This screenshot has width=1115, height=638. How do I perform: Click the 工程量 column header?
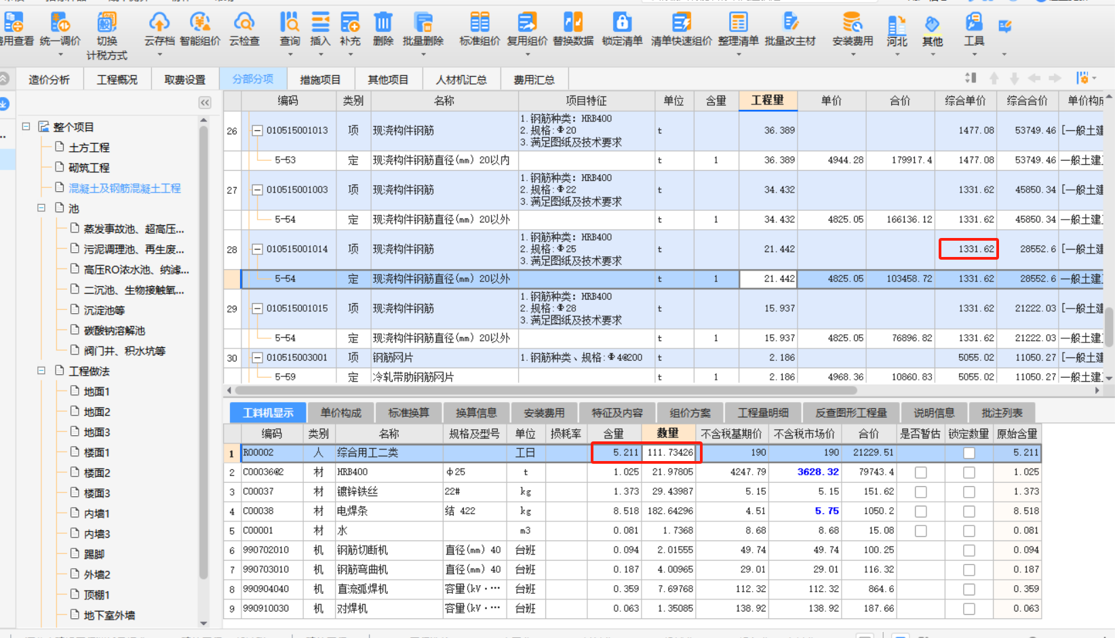click(x=768, y=100)
